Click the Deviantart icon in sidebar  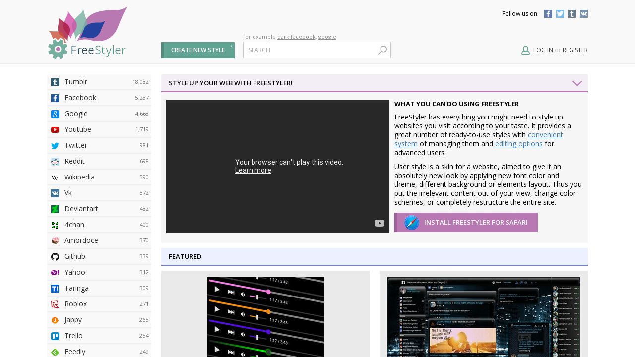pyautogui.click(x=55, y=209)
